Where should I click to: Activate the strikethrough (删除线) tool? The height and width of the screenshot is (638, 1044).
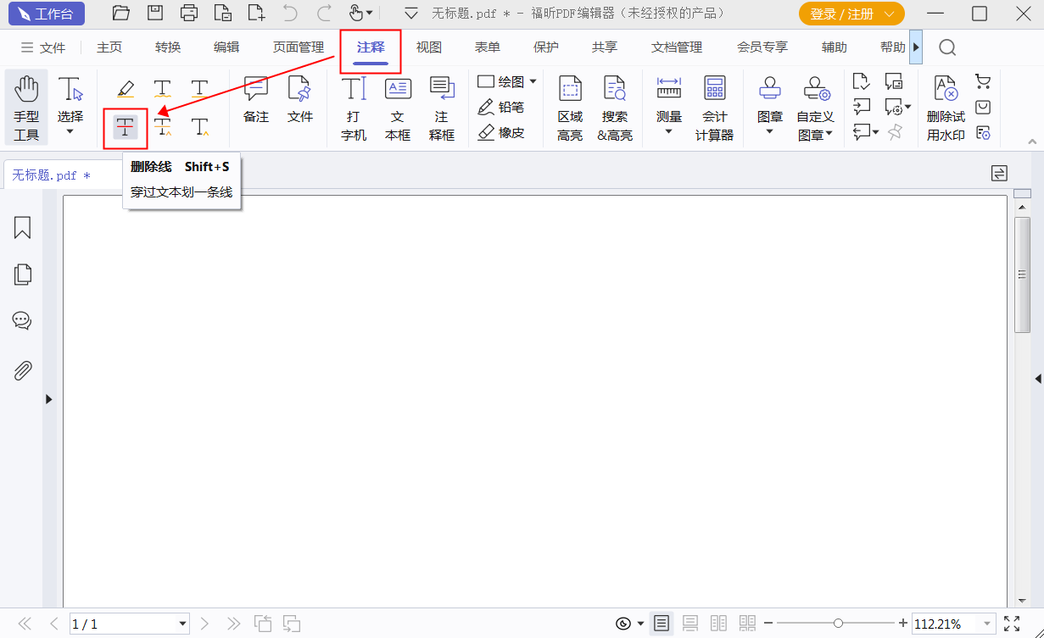[x=126, y=128]
